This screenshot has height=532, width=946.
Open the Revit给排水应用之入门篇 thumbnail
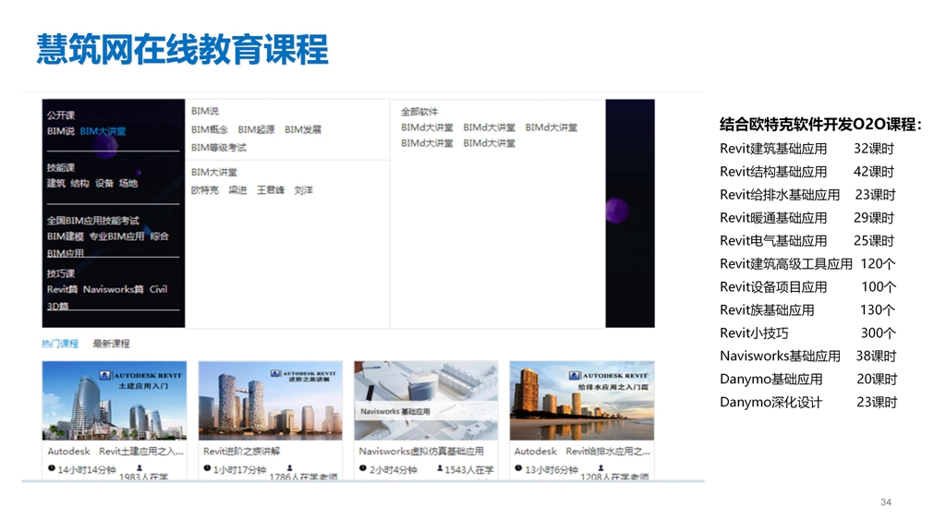[x=582, y=401]
